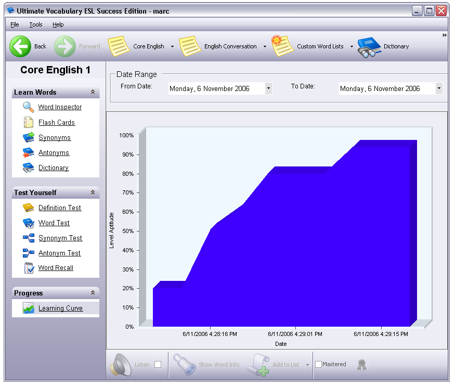The width and height of the screenshot is (455, 387).
Task: Click the Synonyms book icon
Action: pos(29,137)
